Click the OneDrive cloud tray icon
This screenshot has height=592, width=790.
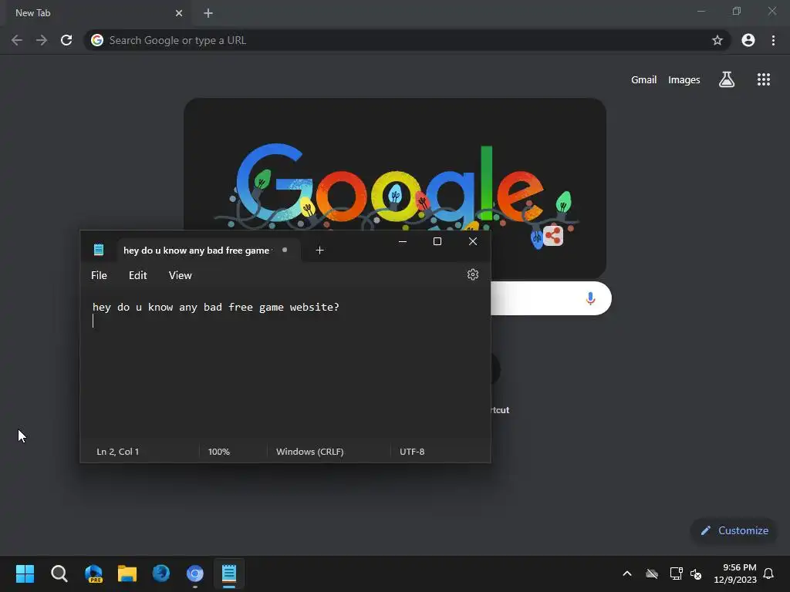(652, 573)
